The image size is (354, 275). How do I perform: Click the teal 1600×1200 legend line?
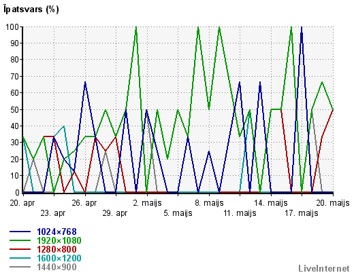(20, 258)
